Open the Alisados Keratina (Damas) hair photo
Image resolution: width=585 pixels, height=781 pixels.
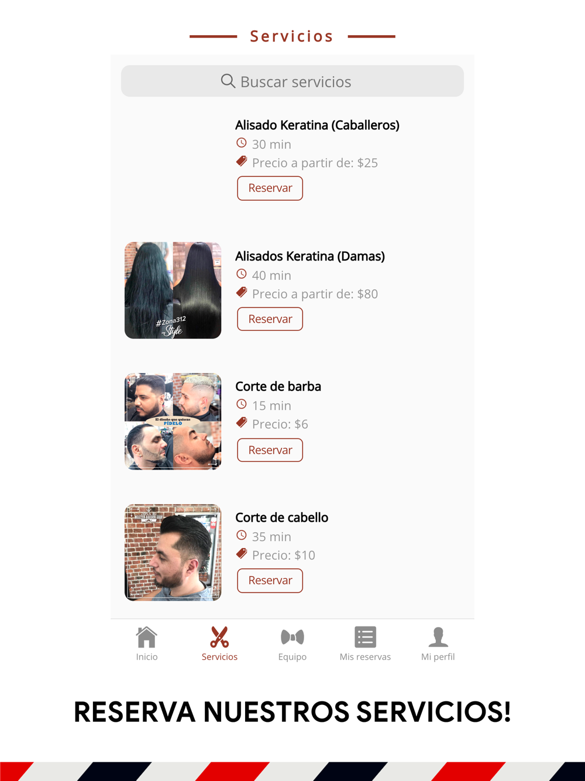pyautogui.click(x=173, y=290)
